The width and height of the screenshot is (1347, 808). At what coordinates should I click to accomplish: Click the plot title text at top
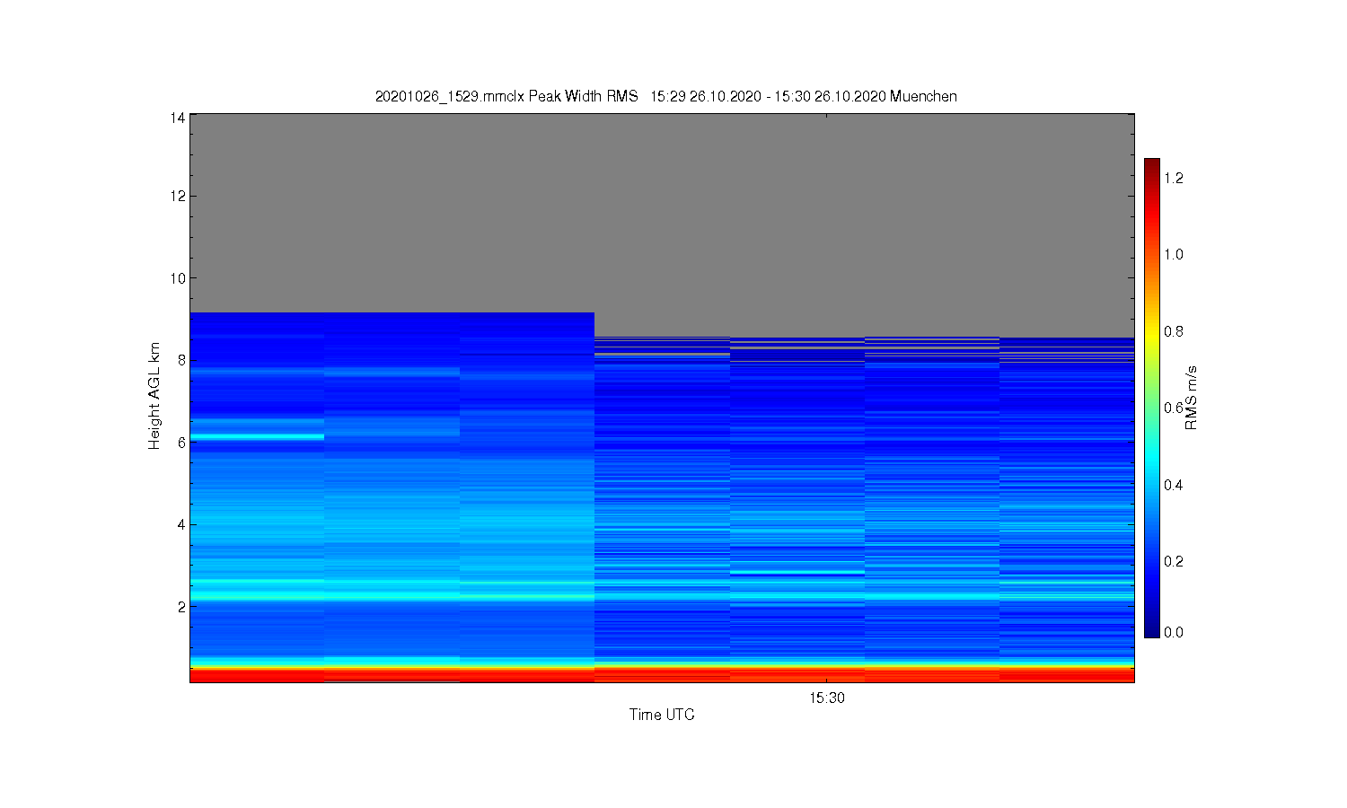click(x=665, y=96)
